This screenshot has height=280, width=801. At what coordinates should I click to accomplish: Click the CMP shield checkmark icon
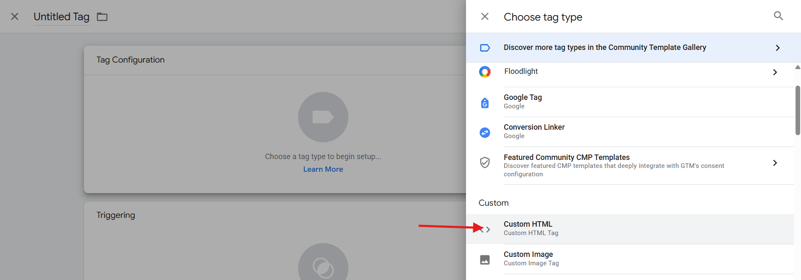pyautogui.click(x=485, y=162)
